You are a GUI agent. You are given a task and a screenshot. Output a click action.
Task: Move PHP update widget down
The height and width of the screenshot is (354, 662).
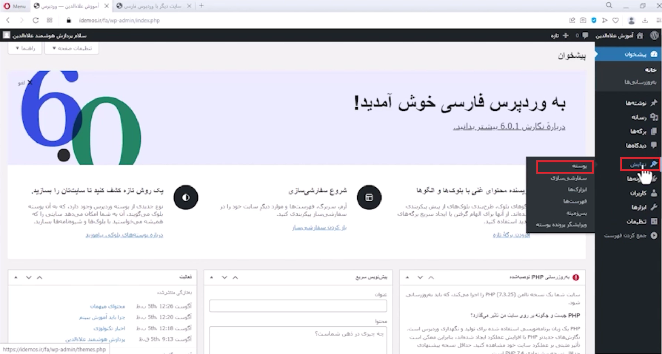[420, 277]
